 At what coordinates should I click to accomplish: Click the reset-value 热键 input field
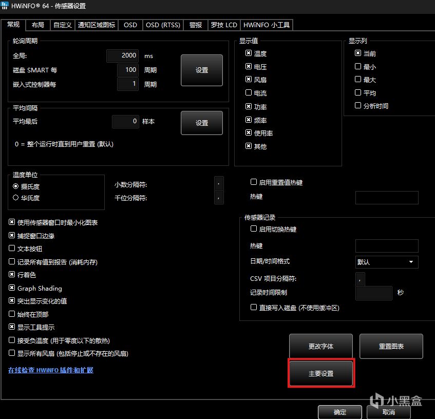click(x=387, y=198)
